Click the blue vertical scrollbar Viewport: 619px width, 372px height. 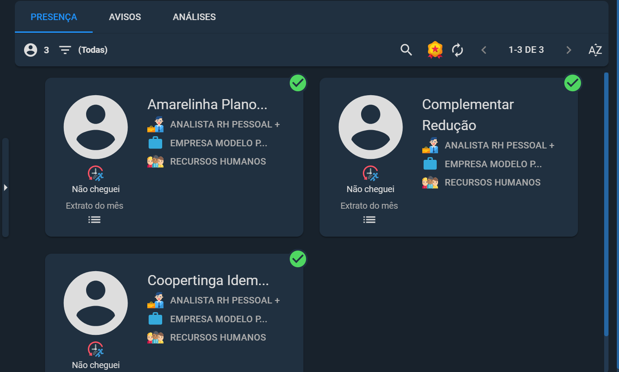(606, 204)
